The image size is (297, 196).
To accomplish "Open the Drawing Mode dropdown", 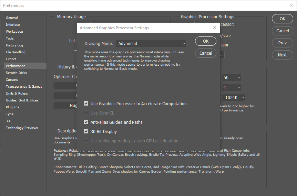I will click(151, 43).
